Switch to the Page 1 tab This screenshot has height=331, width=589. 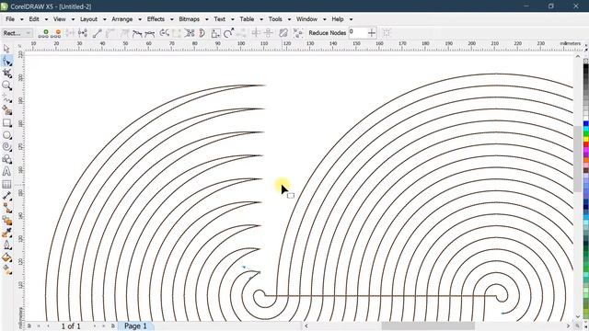point(135,326)
